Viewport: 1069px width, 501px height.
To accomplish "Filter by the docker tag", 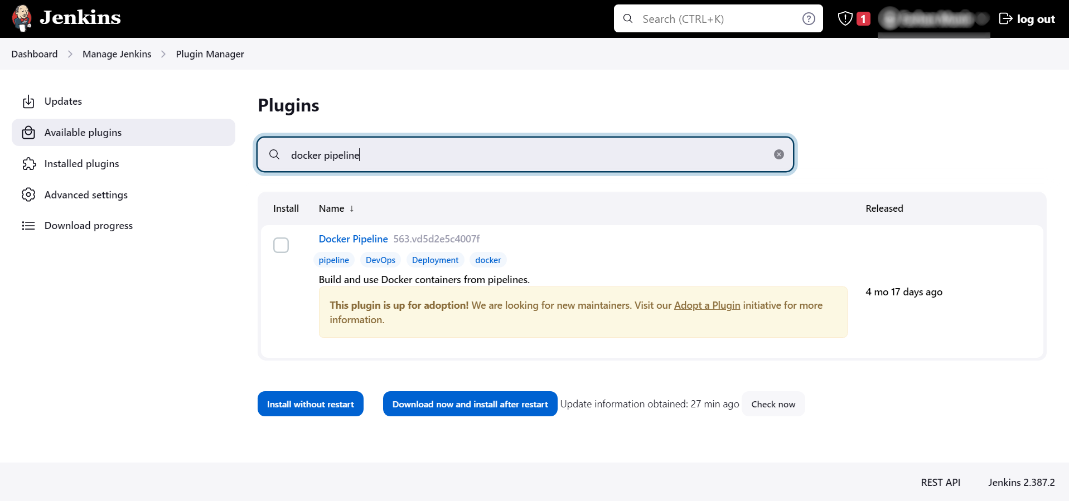I will pyautogui.click(x=488, y=260).
